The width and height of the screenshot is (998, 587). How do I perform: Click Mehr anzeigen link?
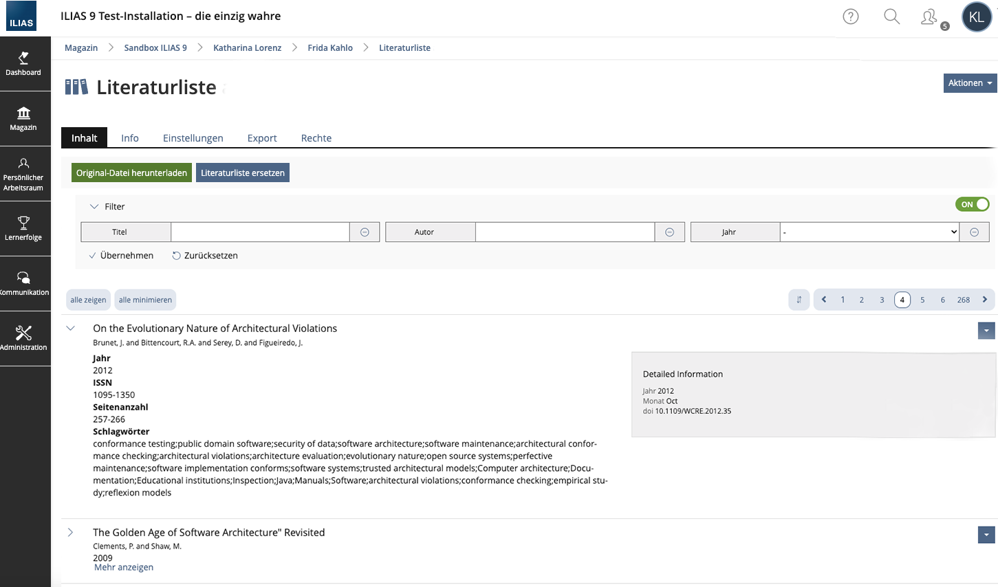pos(124,568)
